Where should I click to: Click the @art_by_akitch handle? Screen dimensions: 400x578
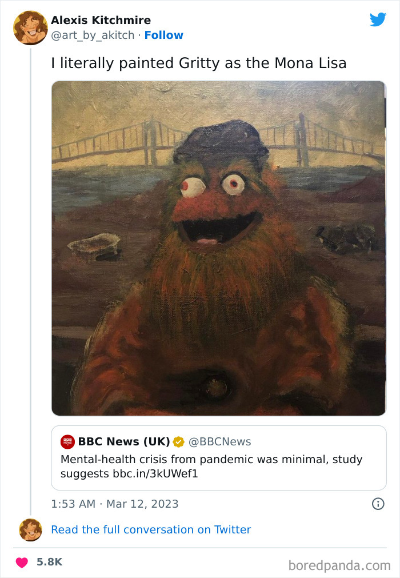pos(94,35)
